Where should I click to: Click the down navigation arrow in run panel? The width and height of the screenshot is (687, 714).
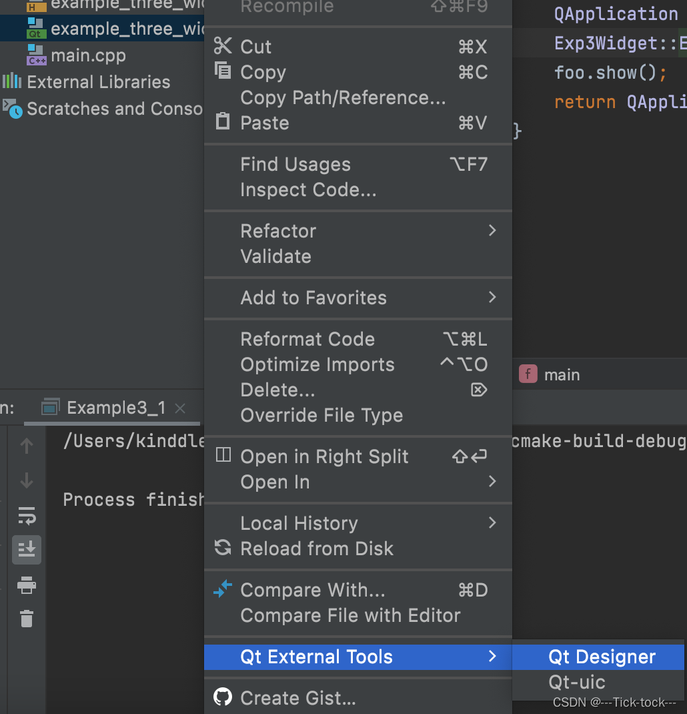tap(26, 480)
